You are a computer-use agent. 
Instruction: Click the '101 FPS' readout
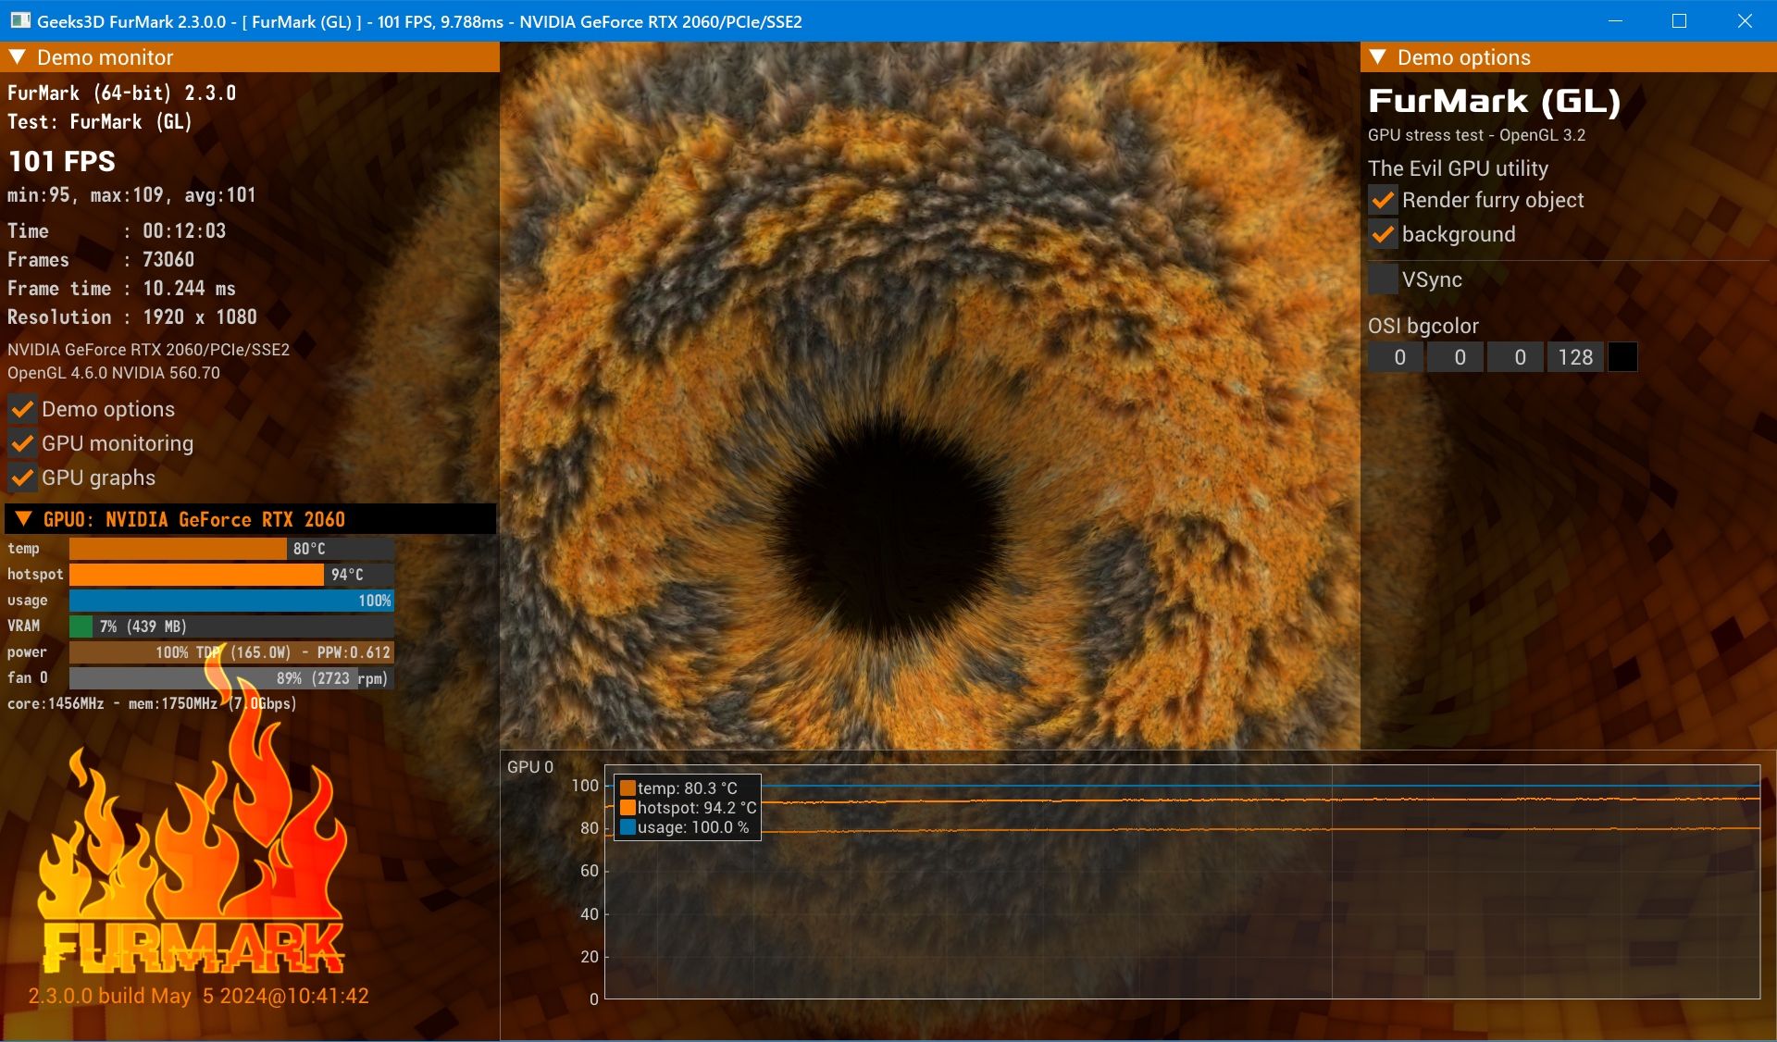62,161
